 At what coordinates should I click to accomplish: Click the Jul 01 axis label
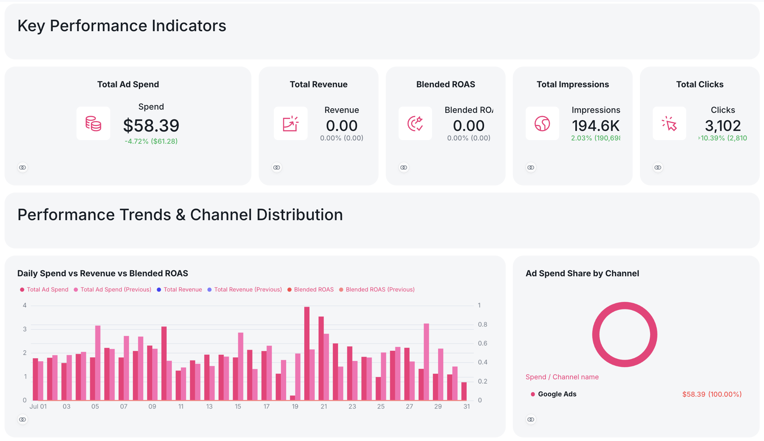[38, 407]
